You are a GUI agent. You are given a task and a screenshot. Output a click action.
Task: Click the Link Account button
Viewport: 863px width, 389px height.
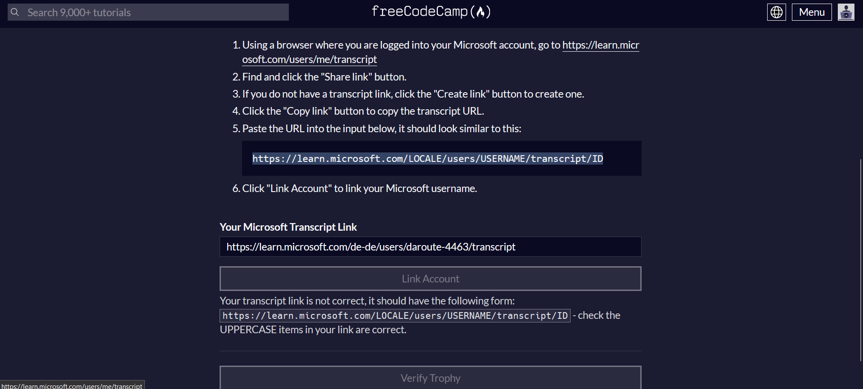pos(430,278)
